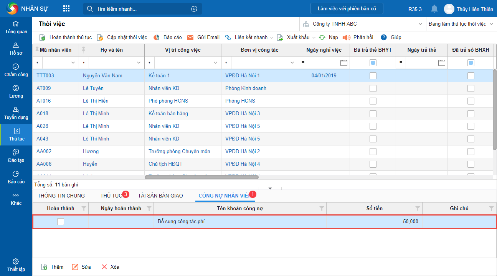Open Chấm công in sidebar
The height and width of the screenshot is (276, 497).
click(16, 70)
